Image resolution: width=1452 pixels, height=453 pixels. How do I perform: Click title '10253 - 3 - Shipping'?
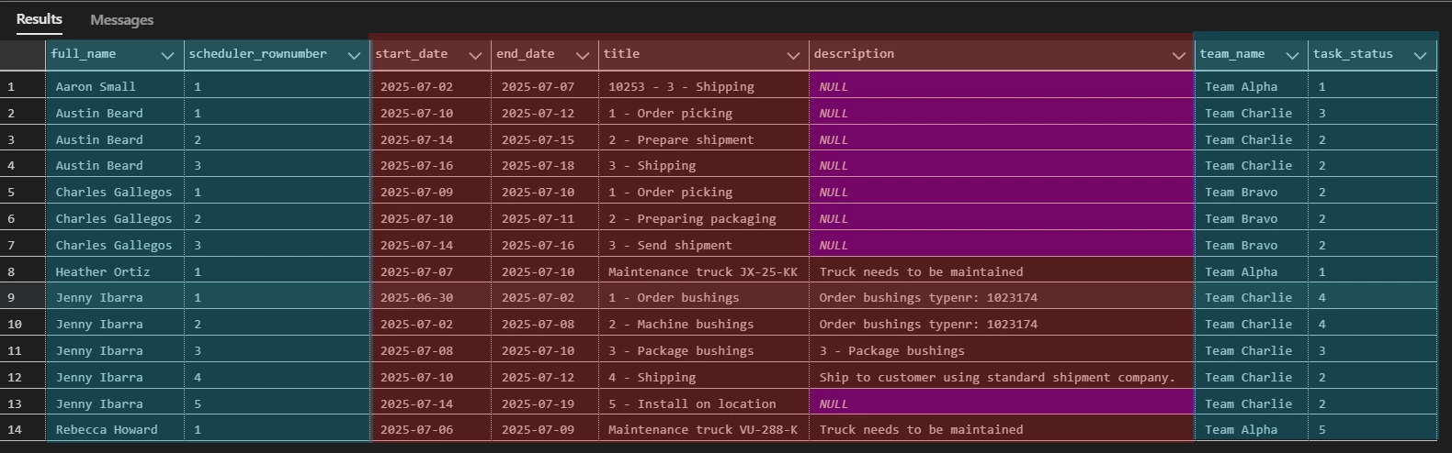704,86
